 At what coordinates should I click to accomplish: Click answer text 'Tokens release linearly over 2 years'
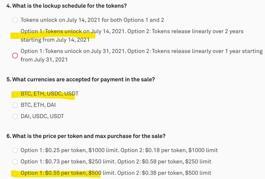point(198,31)
